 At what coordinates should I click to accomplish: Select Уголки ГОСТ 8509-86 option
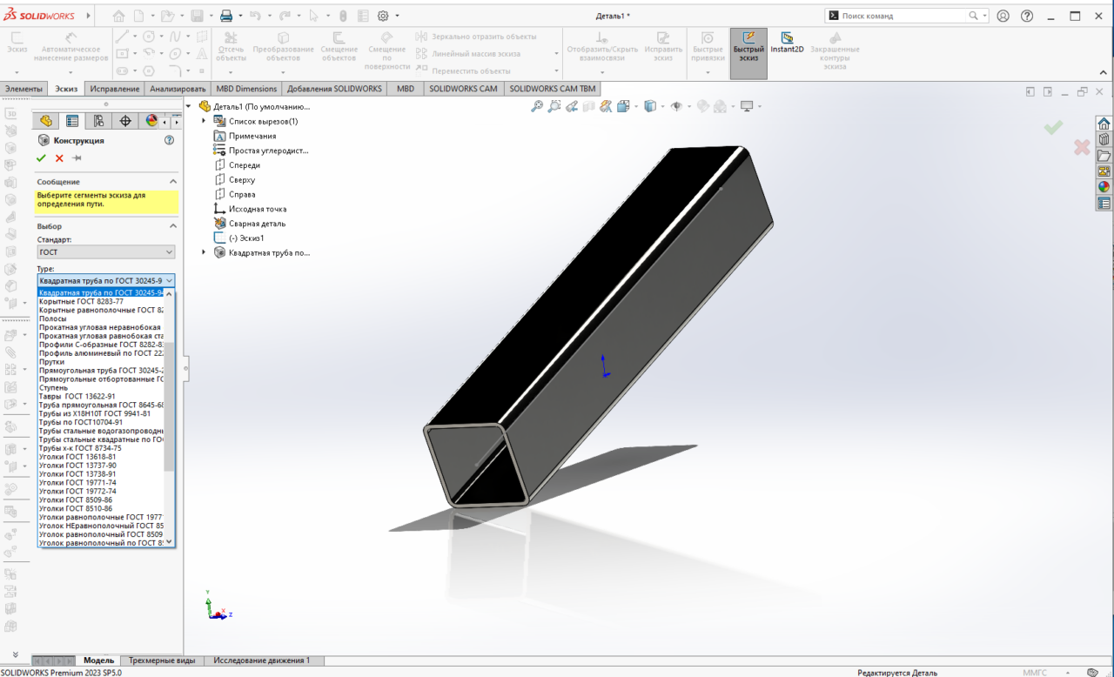tap(101, 499)
